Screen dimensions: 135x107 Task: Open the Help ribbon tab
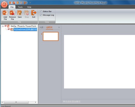tap(29, 7)
